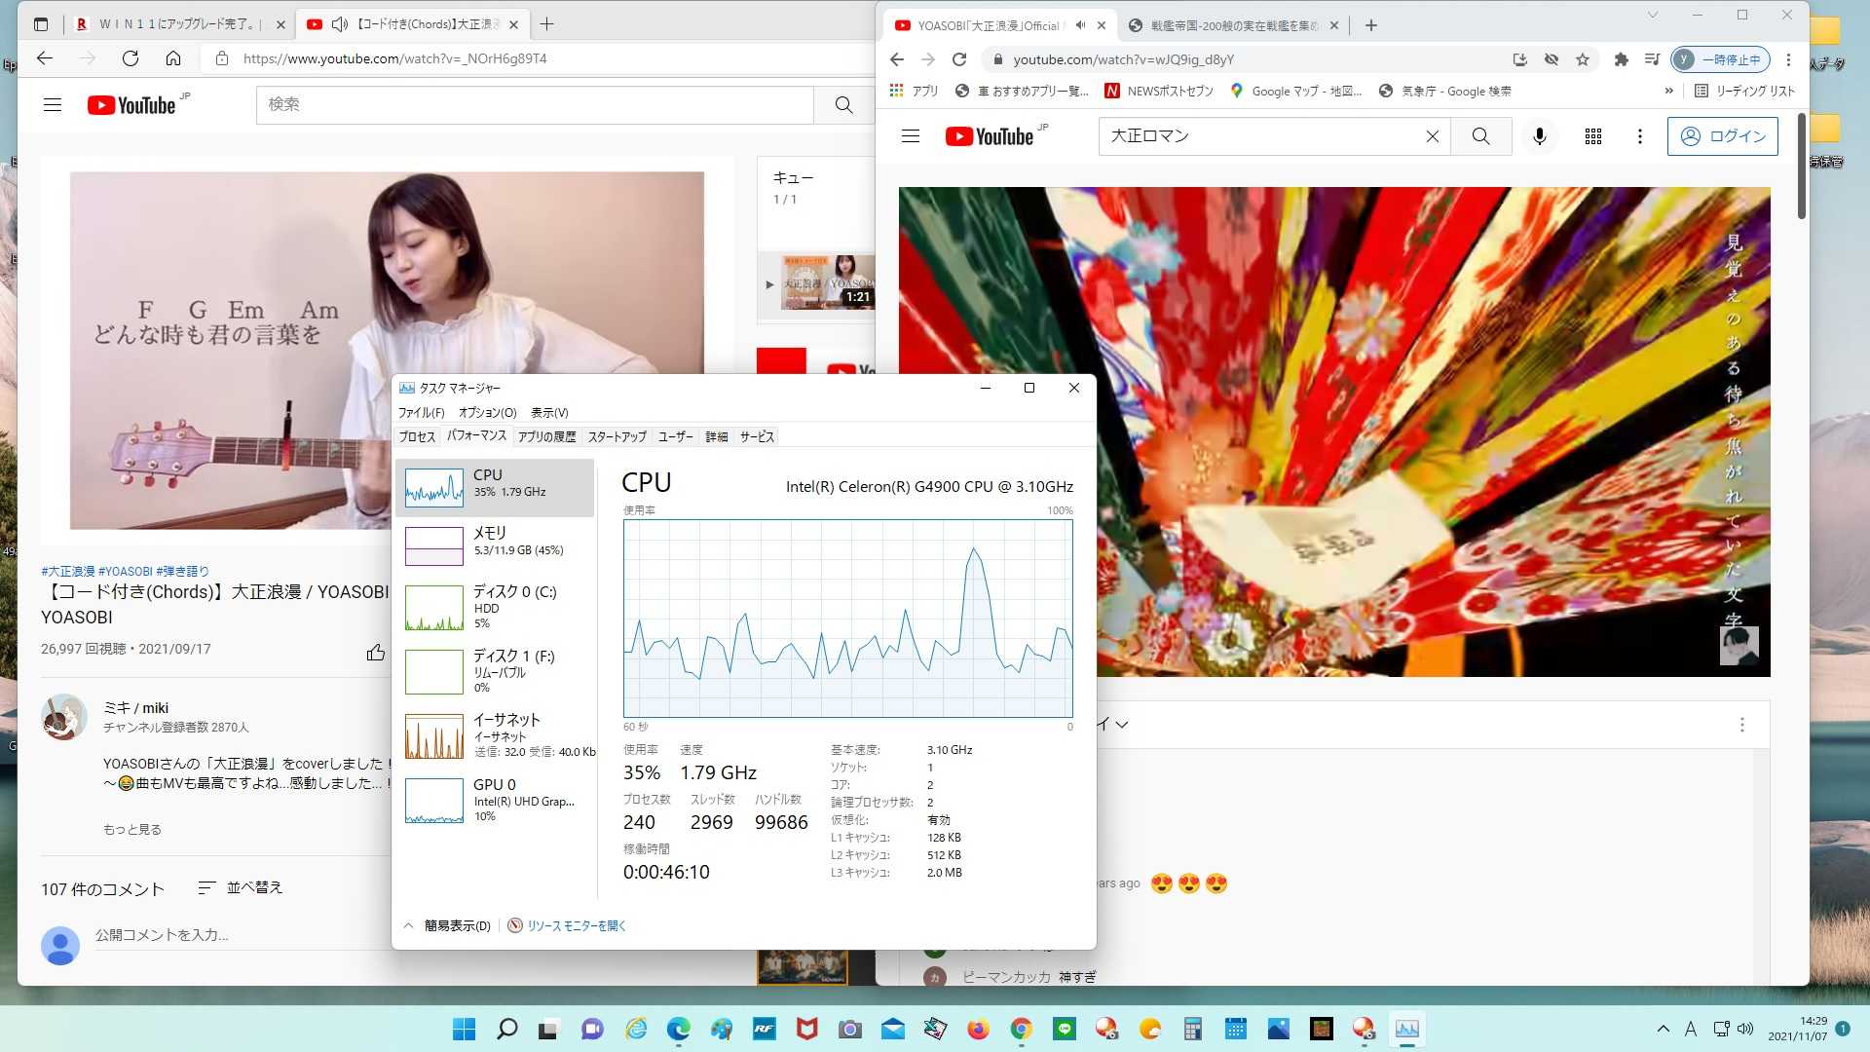Open Chrome extensions puzzle icon
Viewport: 1870px width, 1052px height.
pos(1621,59)
